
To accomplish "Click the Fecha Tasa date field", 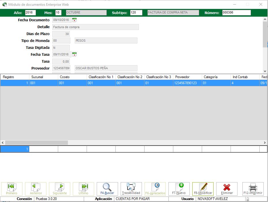I will point(62,54).
